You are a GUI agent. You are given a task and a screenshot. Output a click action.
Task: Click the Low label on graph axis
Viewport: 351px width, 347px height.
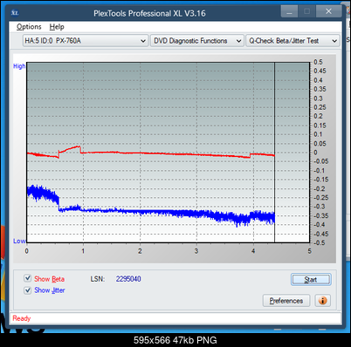pos(19,241)
